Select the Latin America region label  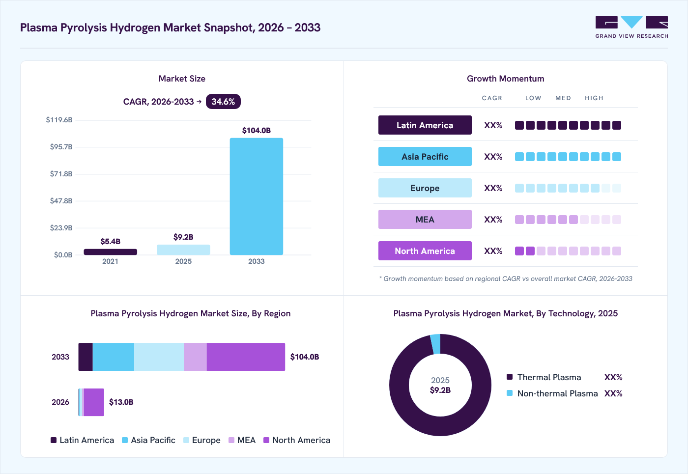[425, 125]
